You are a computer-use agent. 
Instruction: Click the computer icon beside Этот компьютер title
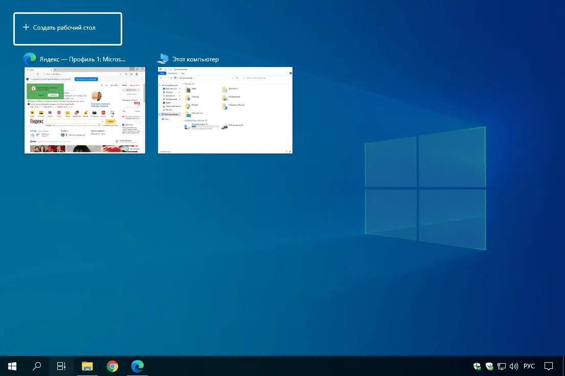coord(163,59)
